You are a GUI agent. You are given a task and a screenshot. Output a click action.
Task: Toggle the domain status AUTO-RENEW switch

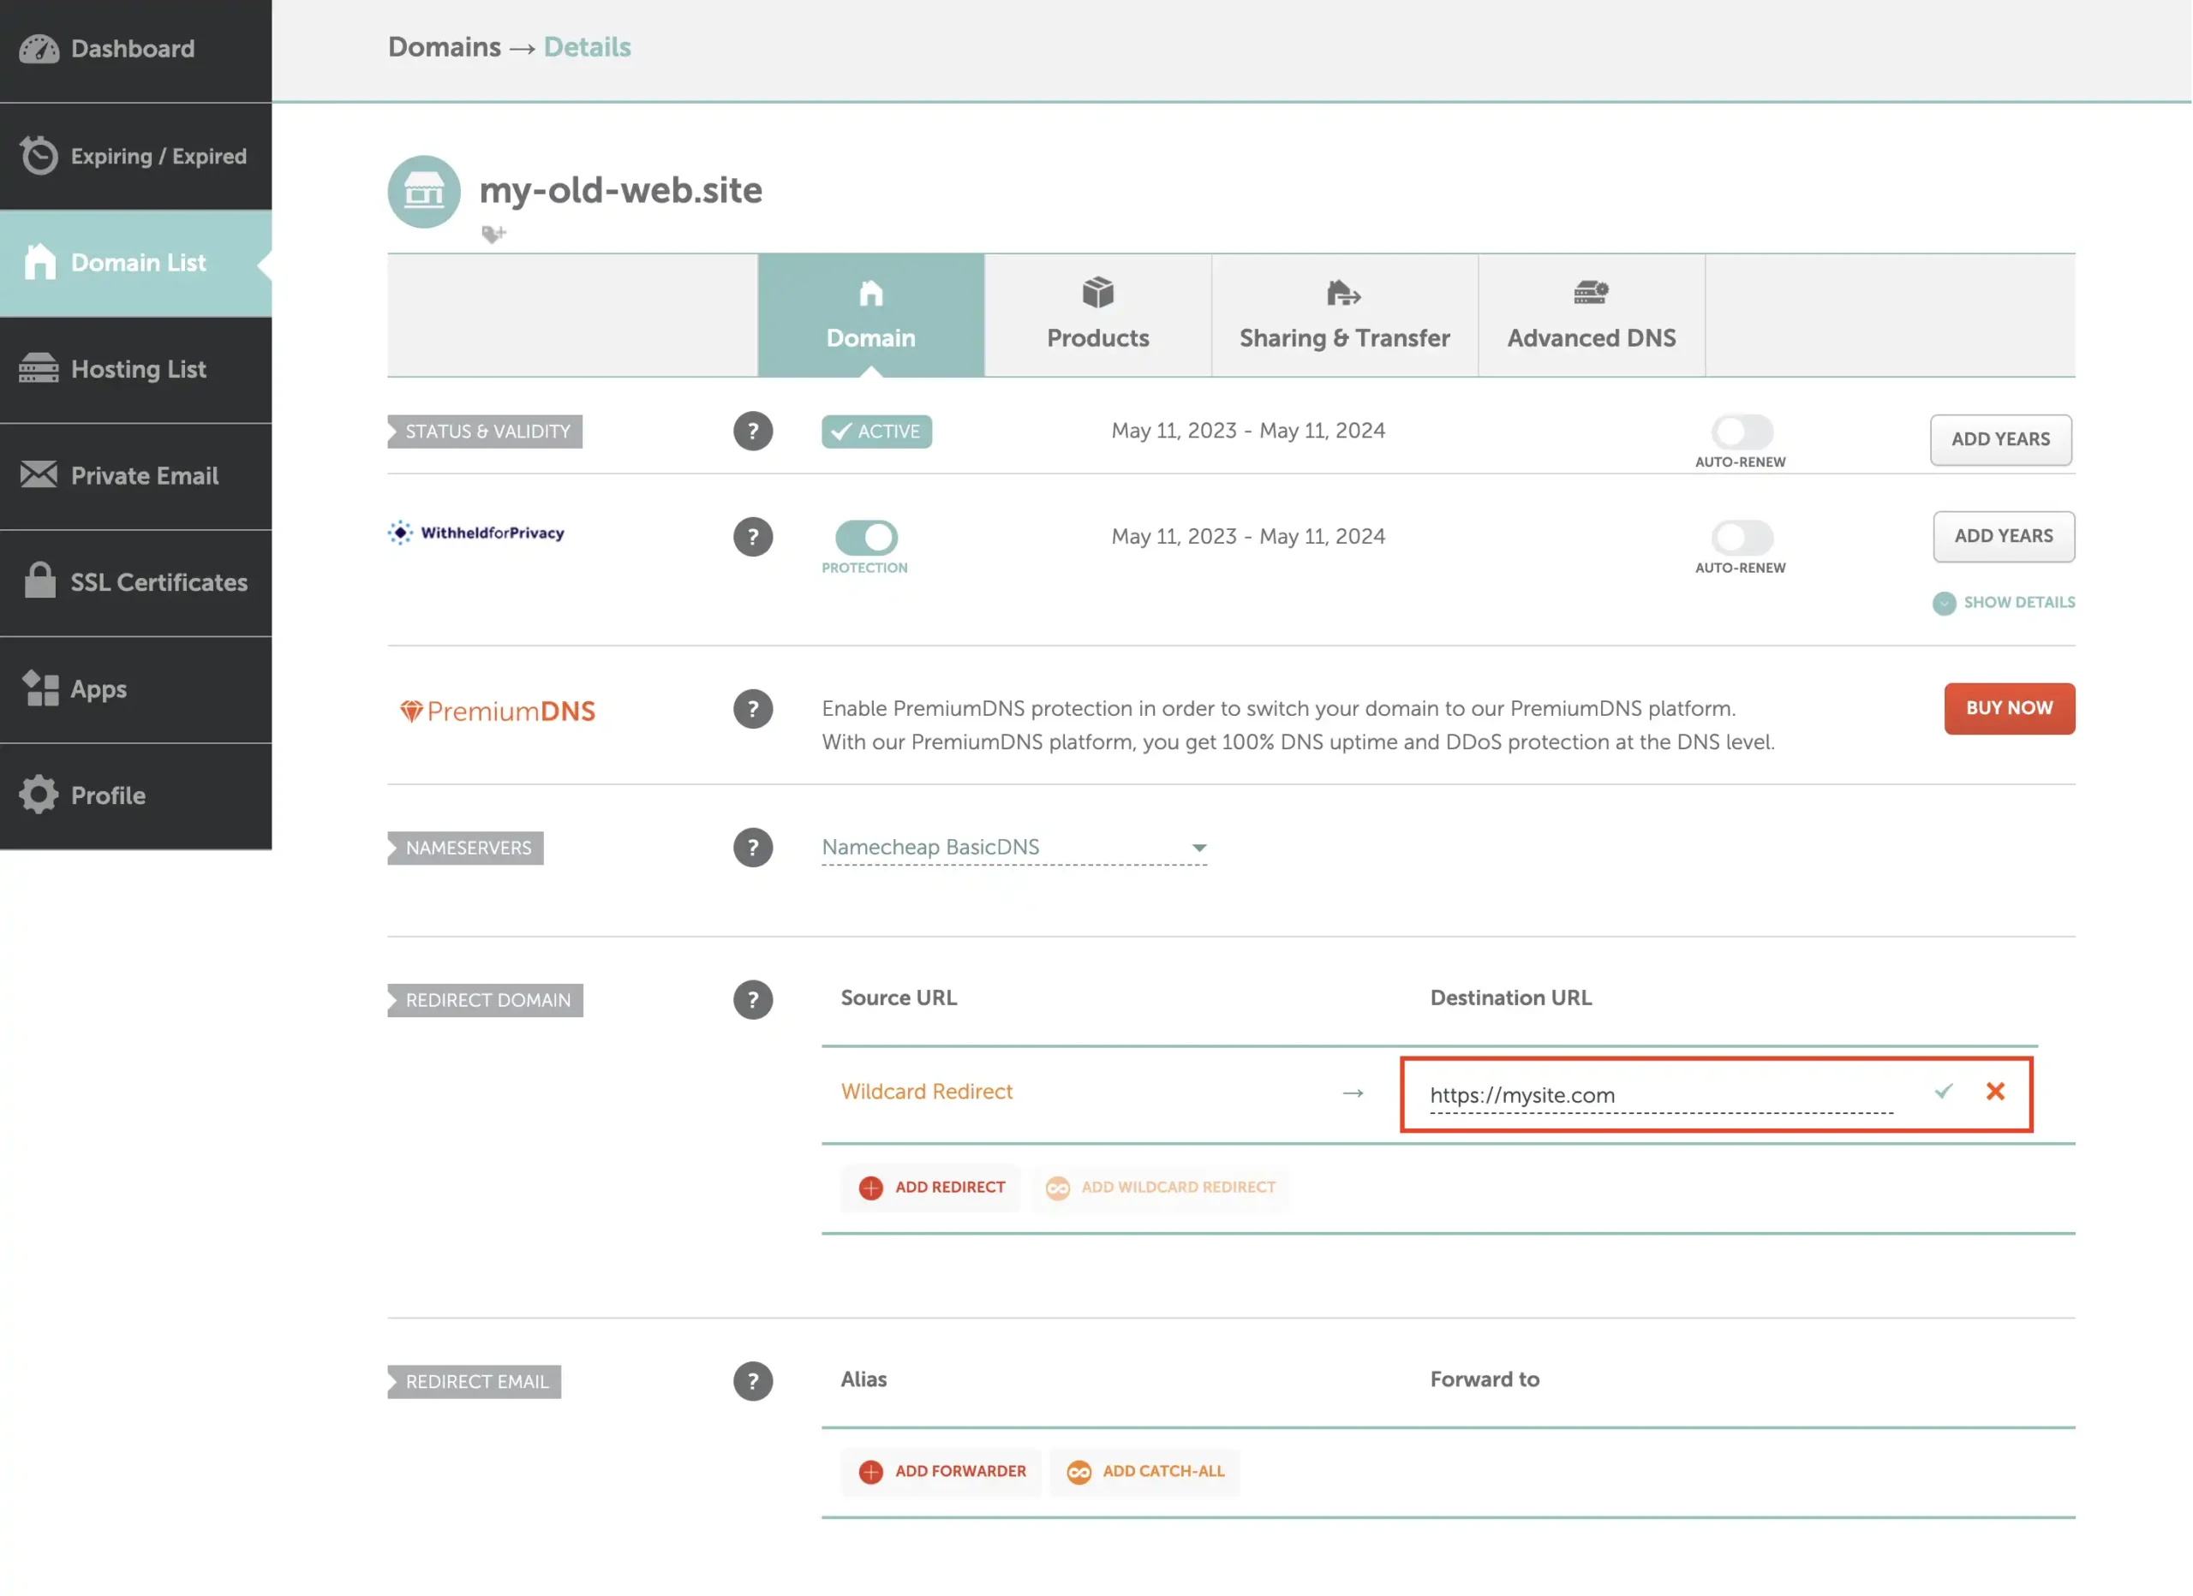(x=1742, y=429)
